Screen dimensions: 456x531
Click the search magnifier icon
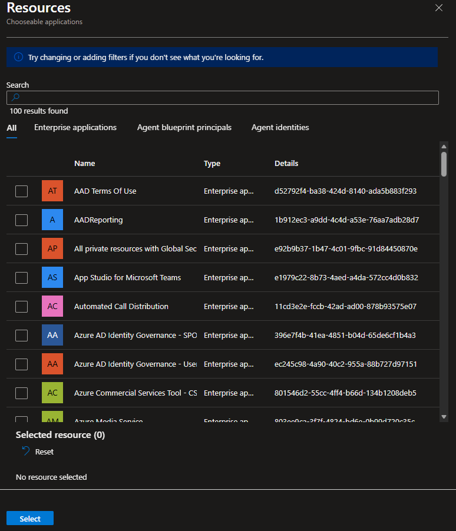click(x=15, y=98)
